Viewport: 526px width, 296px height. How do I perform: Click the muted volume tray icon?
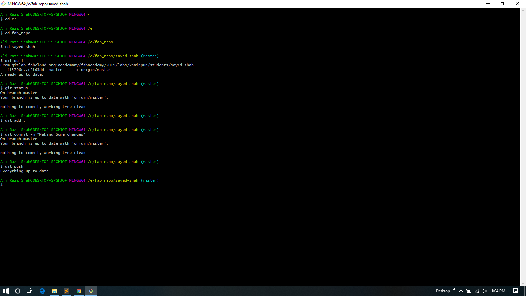[484, 291]
